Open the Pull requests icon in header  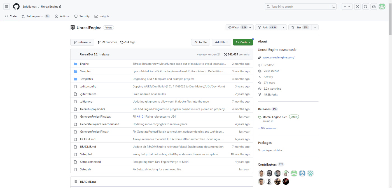(x=366, y=6)
